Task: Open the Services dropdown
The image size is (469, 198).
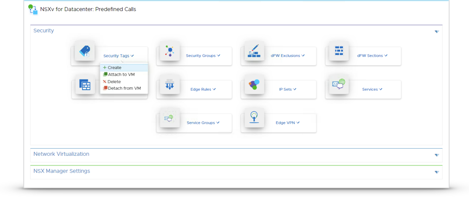Action: tap(372, 89)
